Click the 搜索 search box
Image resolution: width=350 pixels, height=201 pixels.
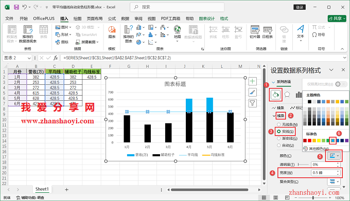[177, 7]
